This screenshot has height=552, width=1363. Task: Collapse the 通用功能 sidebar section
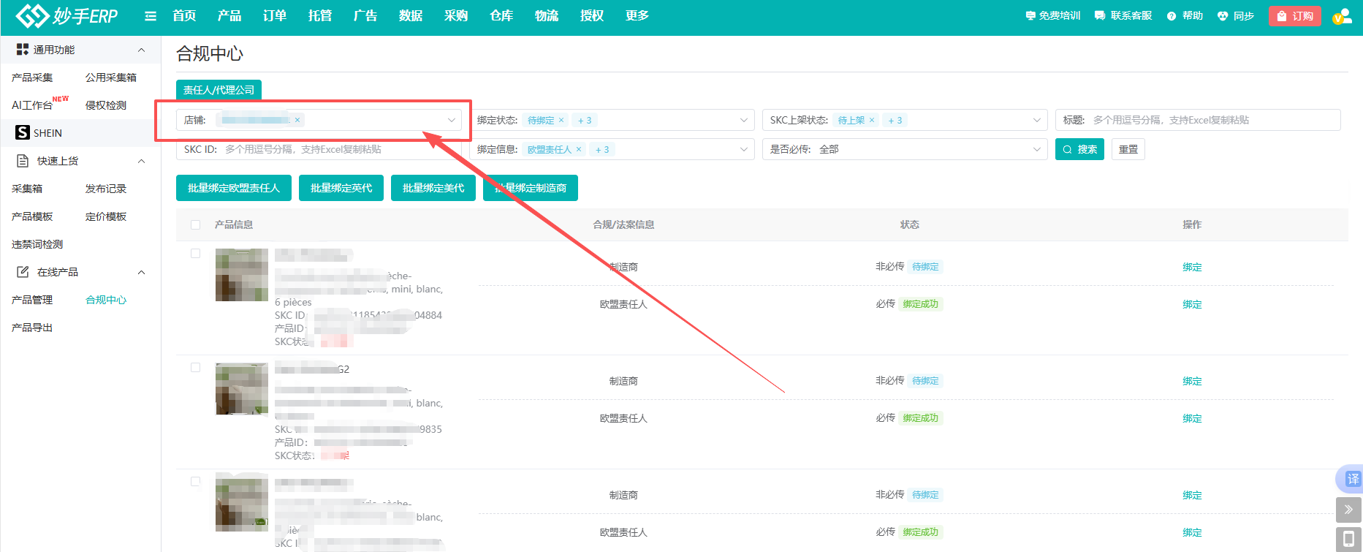click(x=141, y=50)
